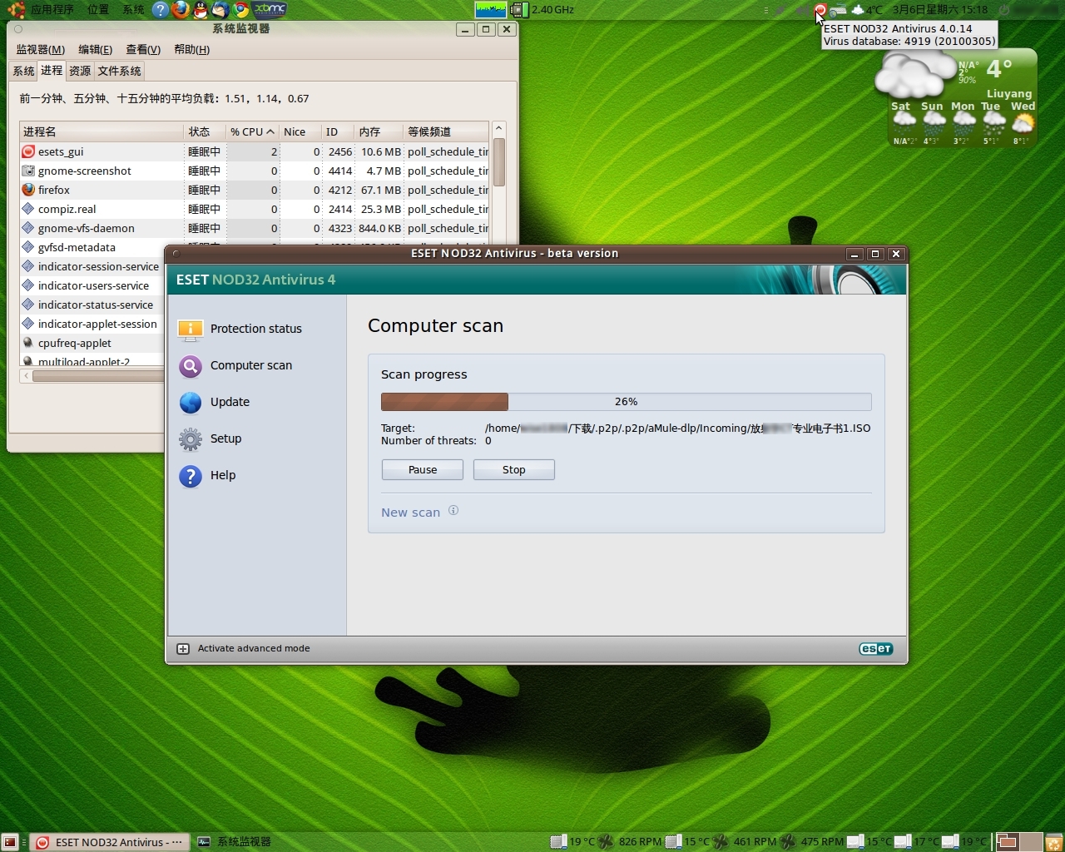The image size is (1065, 852).
Task: Switch to the 资源 tab
Action: pos(80,72)
